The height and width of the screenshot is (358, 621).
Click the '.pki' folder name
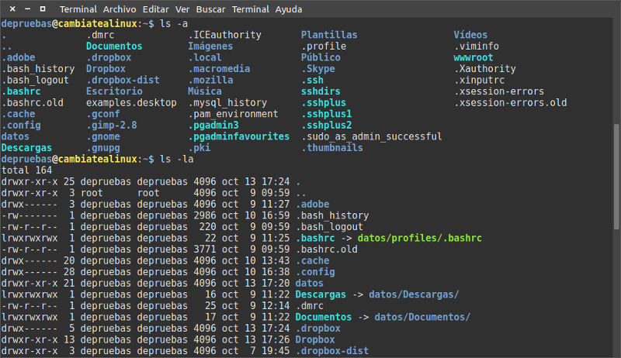click(199, 148)
